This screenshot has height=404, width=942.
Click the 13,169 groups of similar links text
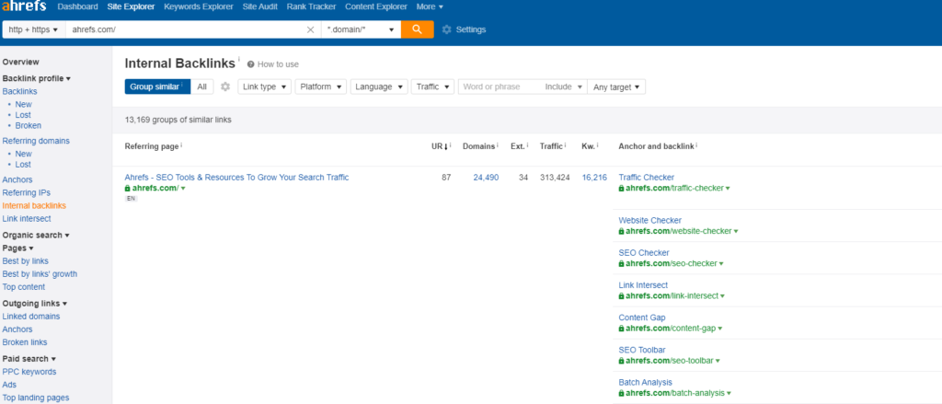[x=178, y=120]
